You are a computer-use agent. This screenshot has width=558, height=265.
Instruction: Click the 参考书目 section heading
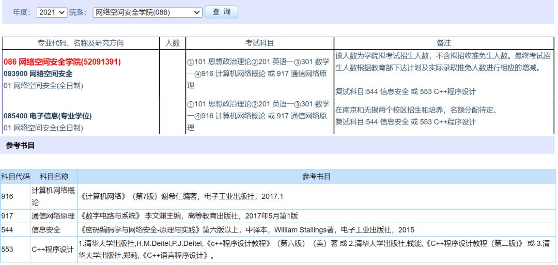[20, 146]
